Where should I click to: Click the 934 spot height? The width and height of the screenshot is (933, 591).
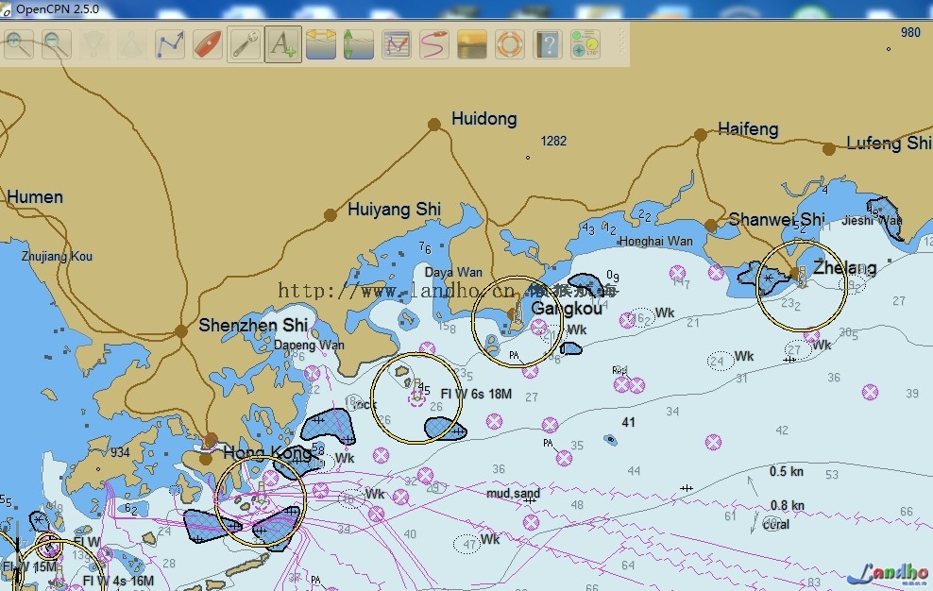[x=120, y=452]
